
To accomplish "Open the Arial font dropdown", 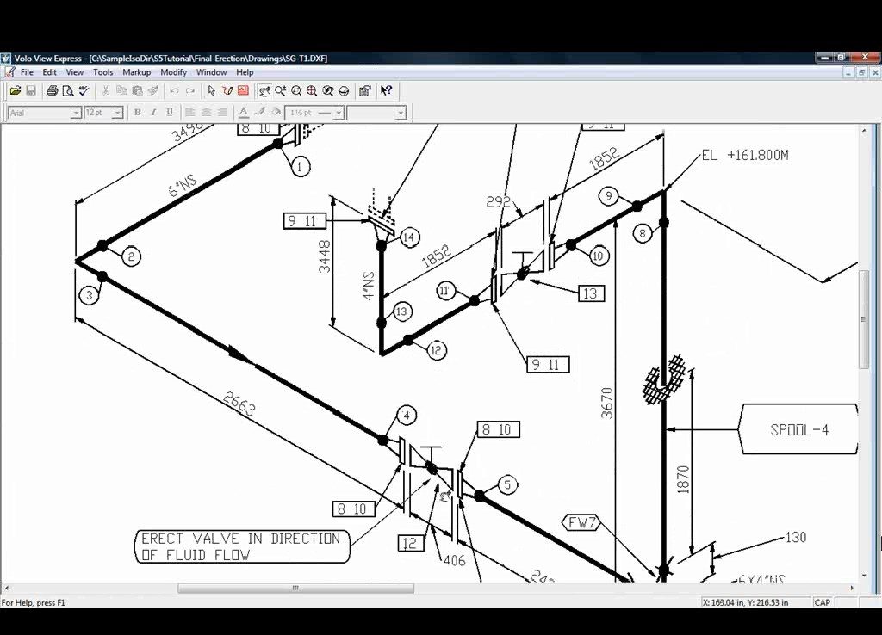I will pyautogui.click(x=76, y=113).
